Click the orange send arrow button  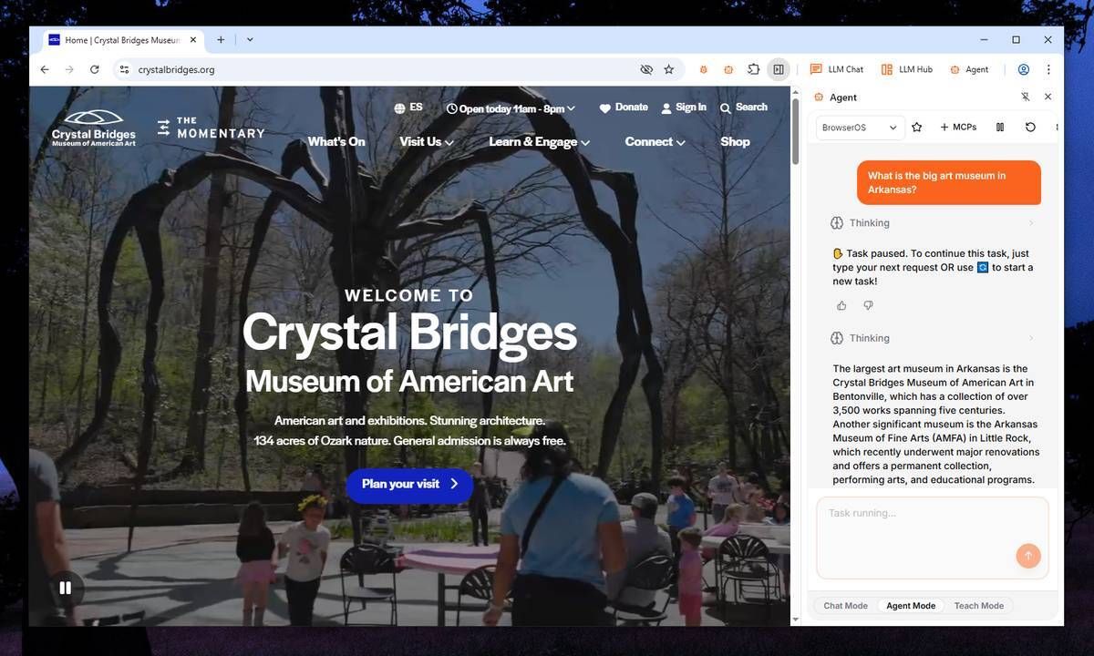click(1028, 556)
